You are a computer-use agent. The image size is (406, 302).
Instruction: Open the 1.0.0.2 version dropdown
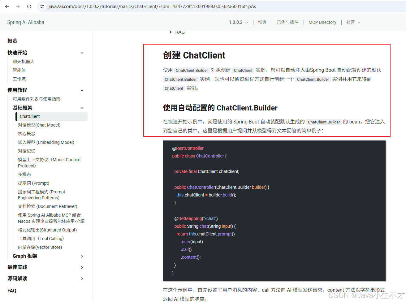(238, 22)
